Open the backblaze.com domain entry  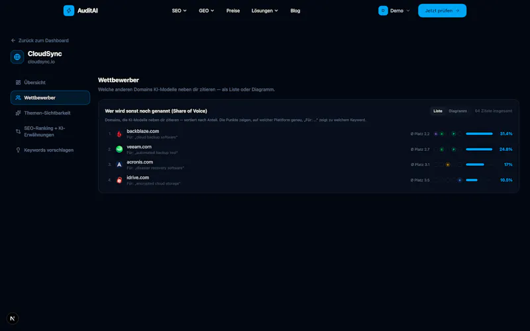point(142,131)
